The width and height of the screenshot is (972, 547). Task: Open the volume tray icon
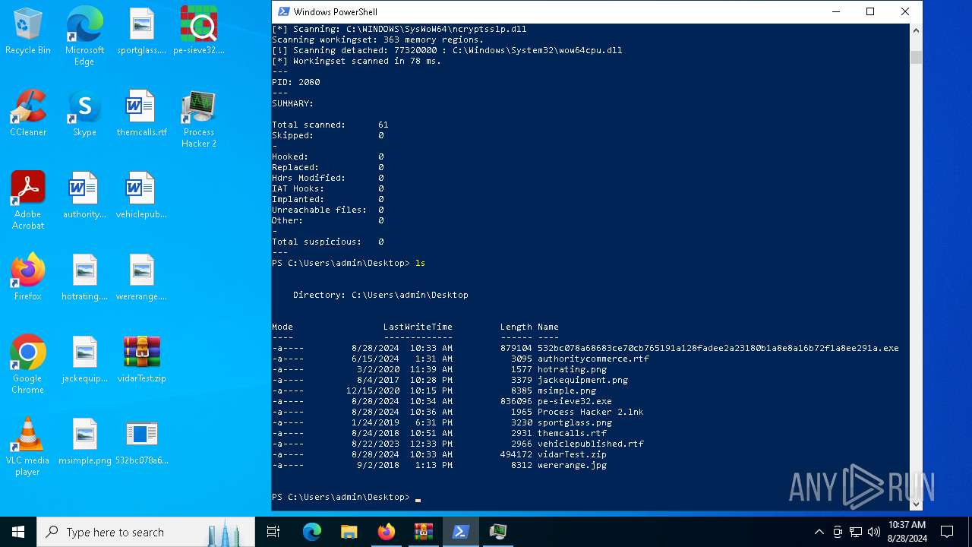(874, 532)
